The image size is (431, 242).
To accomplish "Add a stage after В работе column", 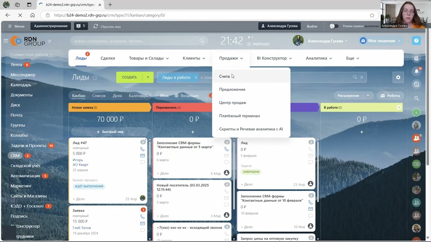I will click(399, 108).
